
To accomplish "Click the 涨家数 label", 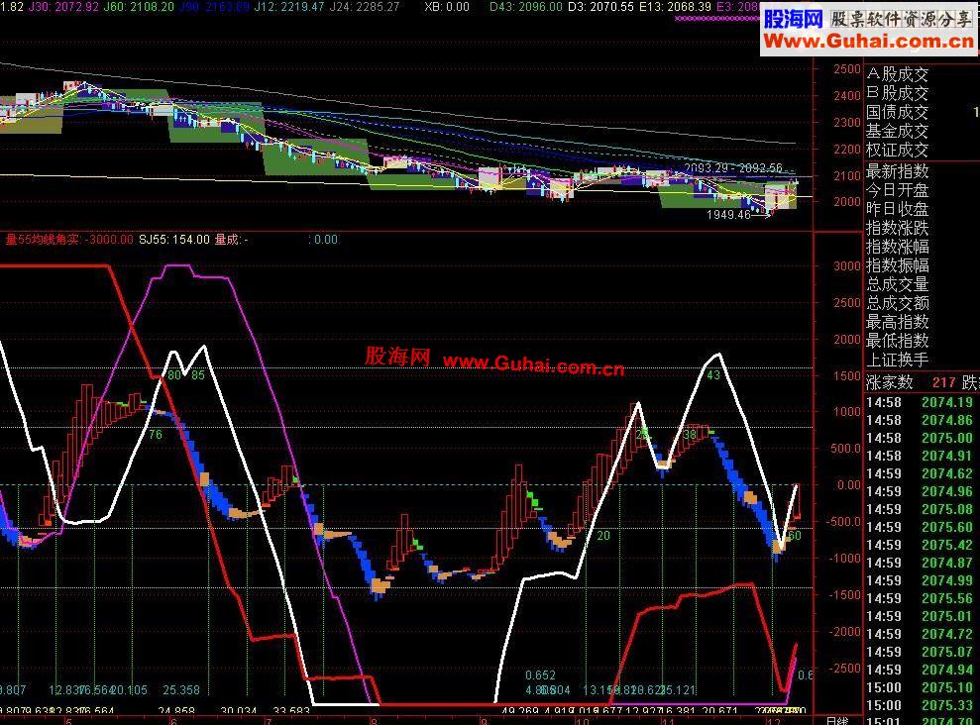I will [x=890, y=382].
